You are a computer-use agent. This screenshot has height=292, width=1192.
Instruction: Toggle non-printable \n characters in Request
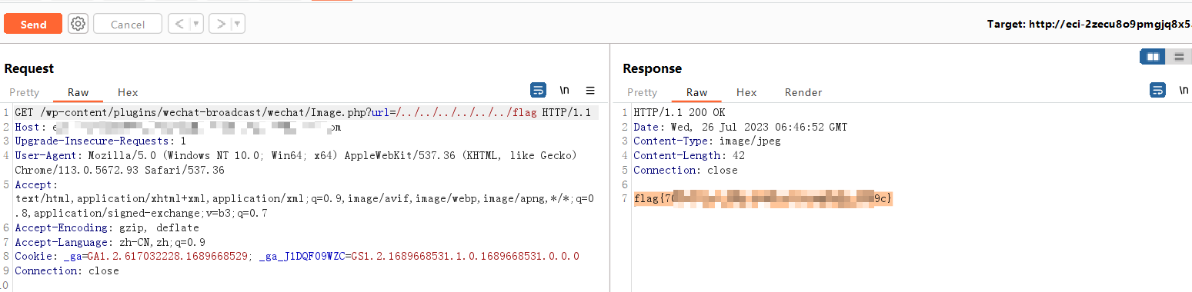(x=564, y=90)
